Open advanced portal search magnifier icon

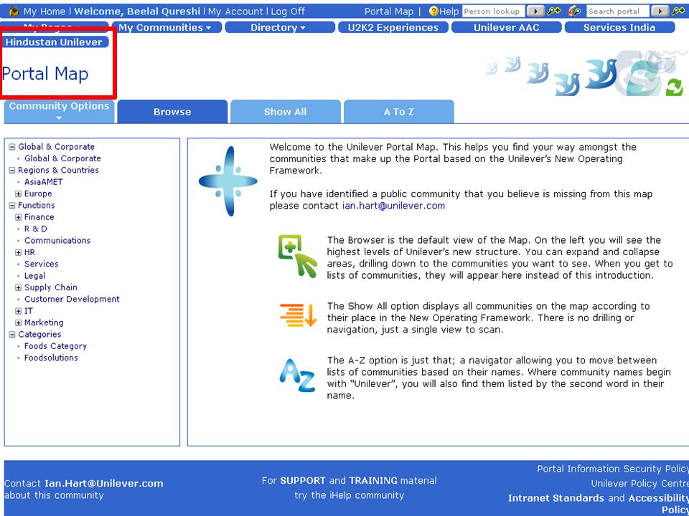[x=678, y=11]
